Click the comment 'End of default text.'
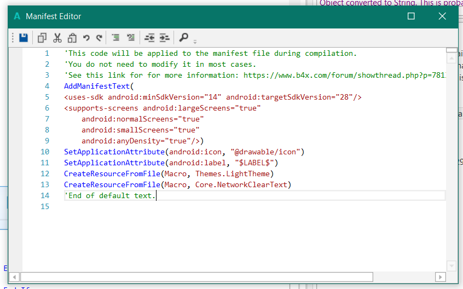Viewport: 463px width, 289px height. click(110, 195)
